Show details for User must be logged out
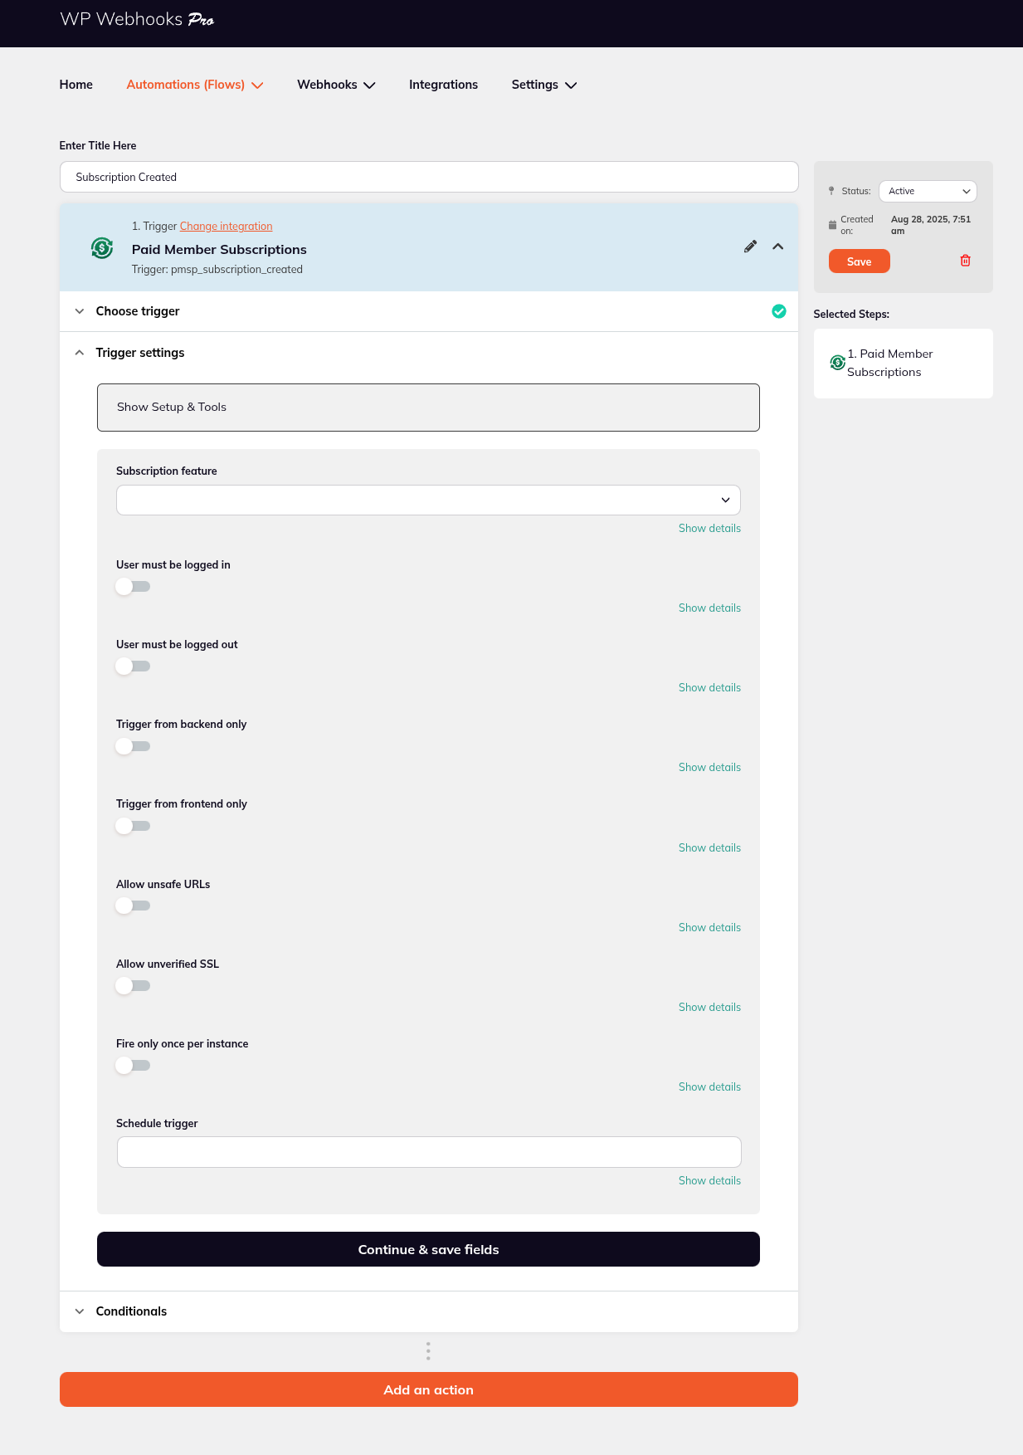 (709, 688)
